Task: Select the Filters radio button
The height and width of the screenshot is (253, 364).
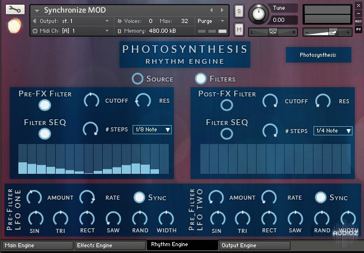Action: pyautogui.click(x=201, y=79)
